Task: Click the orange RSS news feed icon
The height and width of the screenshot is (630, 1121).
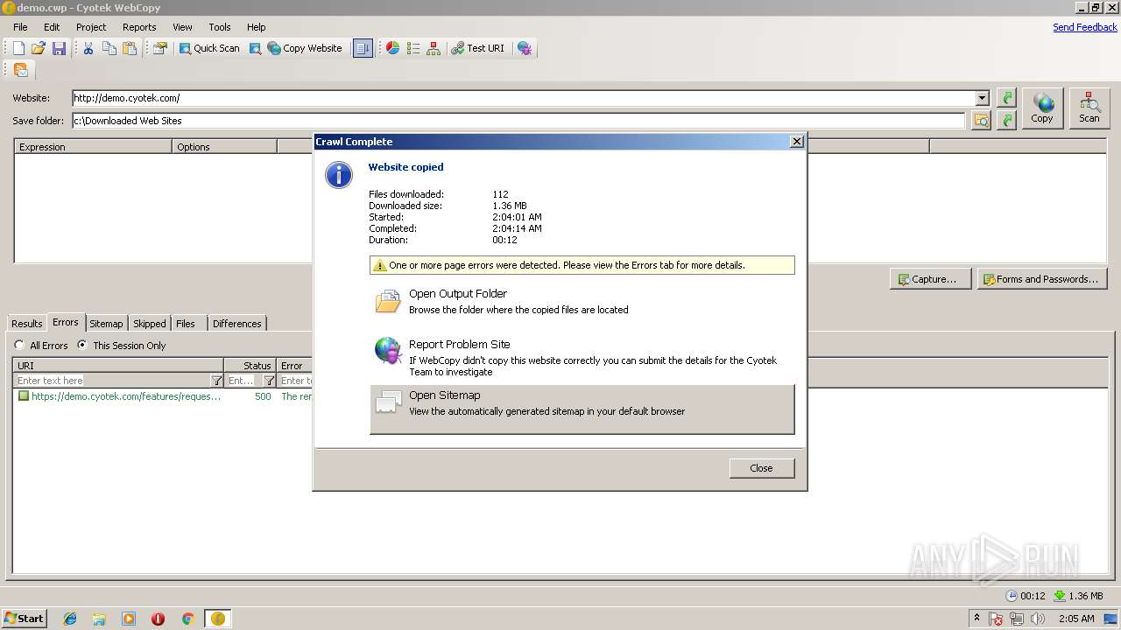Action: pyautogui.click(x=21, y=70)
